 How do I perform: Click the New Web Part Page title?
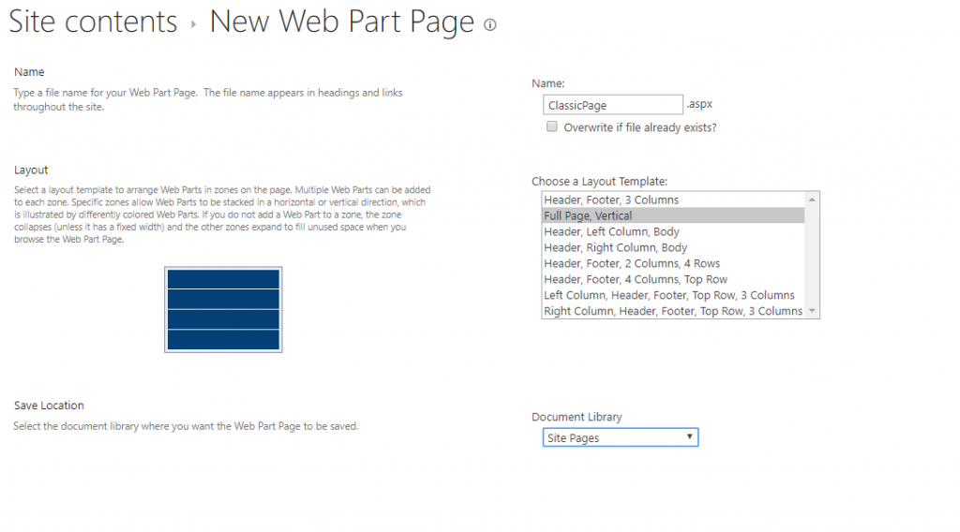[x=341, y=22]
